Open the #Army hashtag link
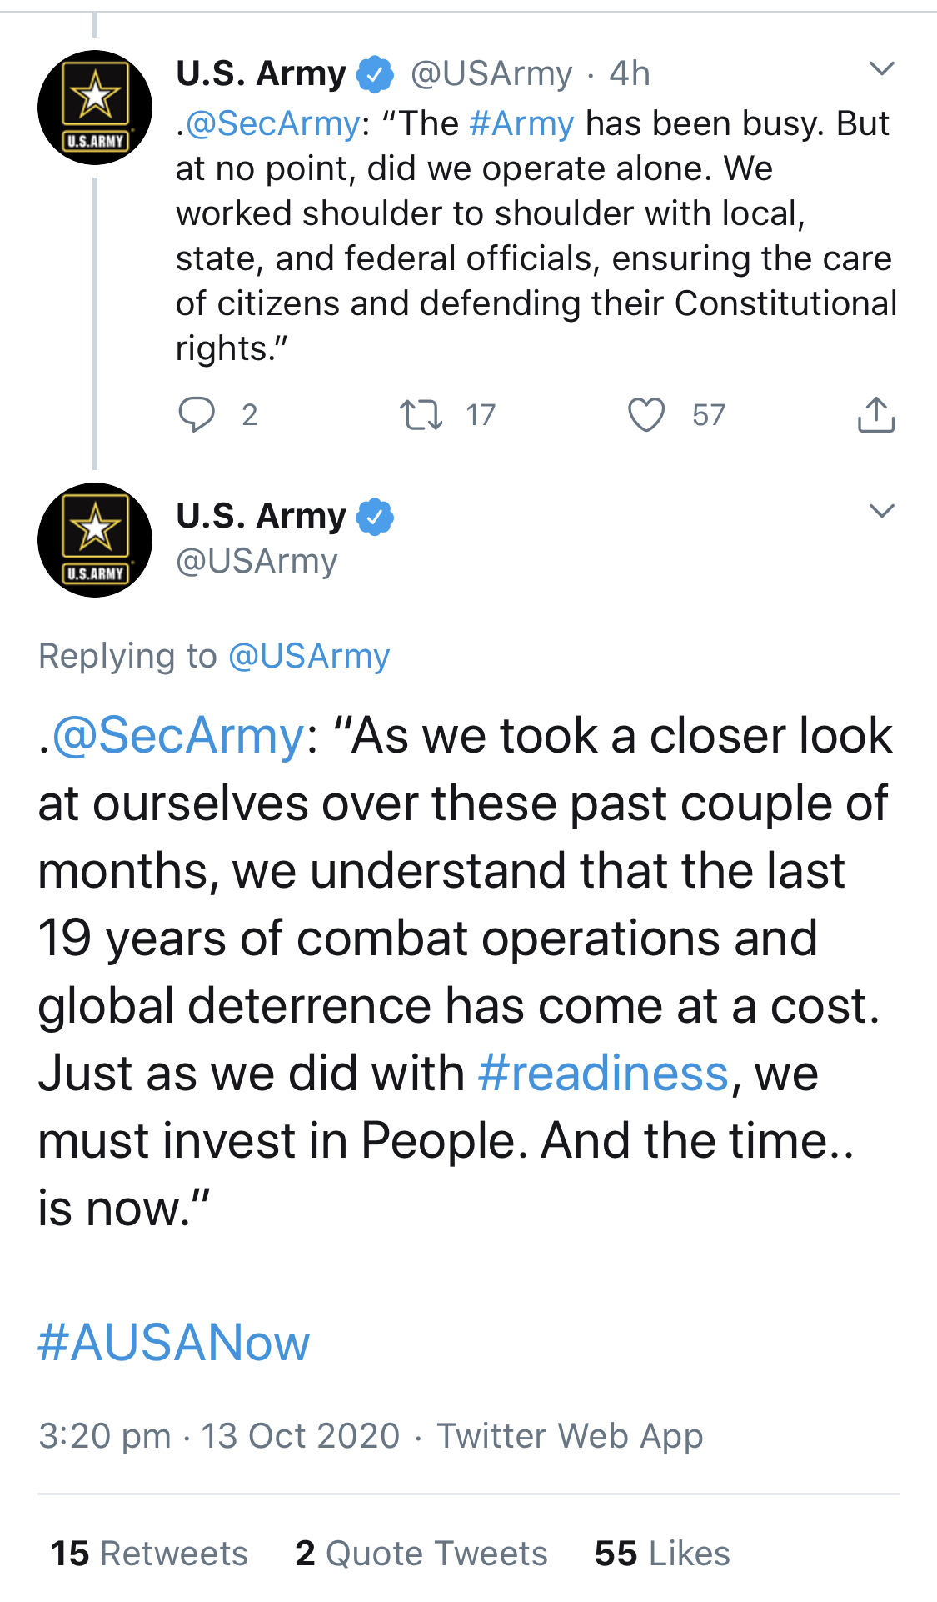 pyautogui.click(x=521, y=123)
